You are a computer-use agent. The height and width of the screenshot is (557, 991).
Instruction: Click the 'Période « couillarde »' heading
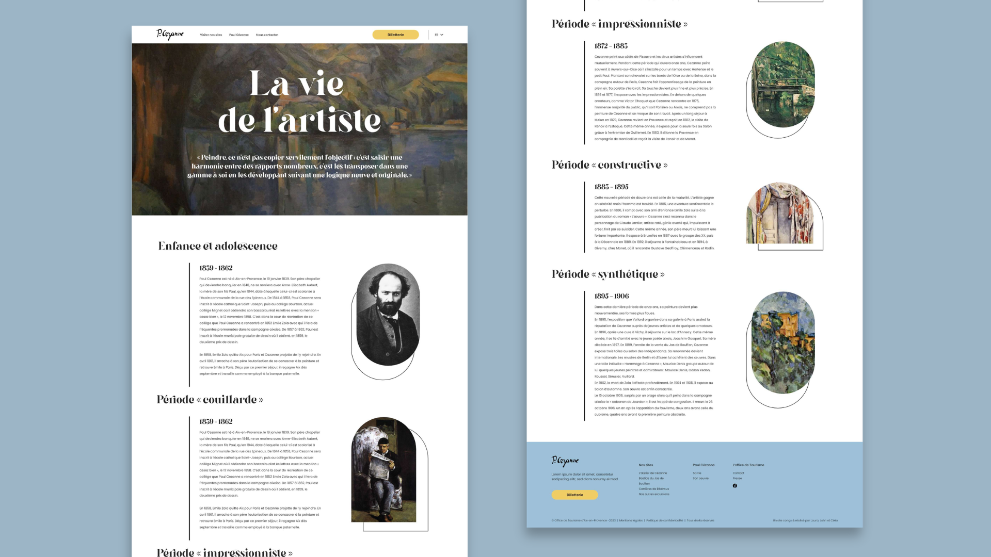(x=210, y=400)
